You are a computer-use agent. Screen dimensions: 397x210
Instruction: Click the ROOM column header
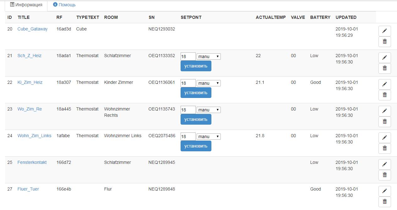point(111,17)
